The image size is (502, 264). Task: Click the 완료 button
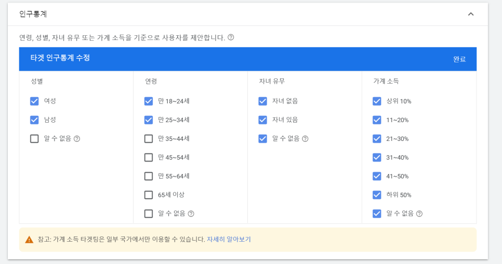(459, 59)
